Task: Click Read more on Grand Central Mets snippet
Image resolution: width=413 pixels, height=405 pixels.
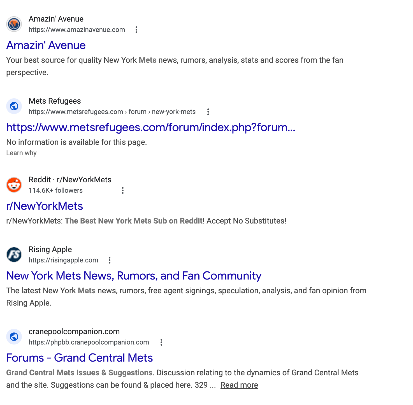Action: 239,385
